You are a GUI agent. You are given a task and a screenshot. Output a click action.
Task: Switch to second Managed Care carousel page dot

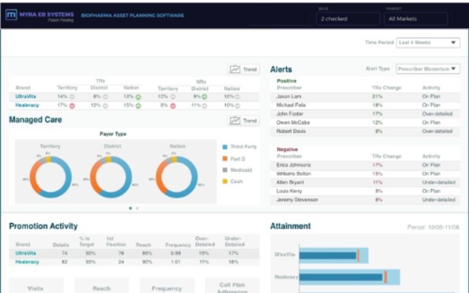tap(137, 208)
